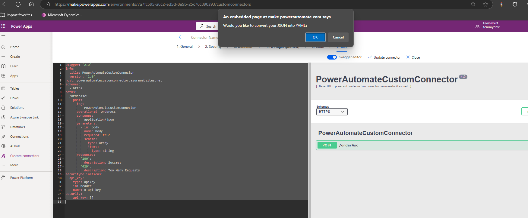Open the Schemes HTTPS dropdown
The width and height of the screenshot is (528, 218).
(x=332, y=112)
